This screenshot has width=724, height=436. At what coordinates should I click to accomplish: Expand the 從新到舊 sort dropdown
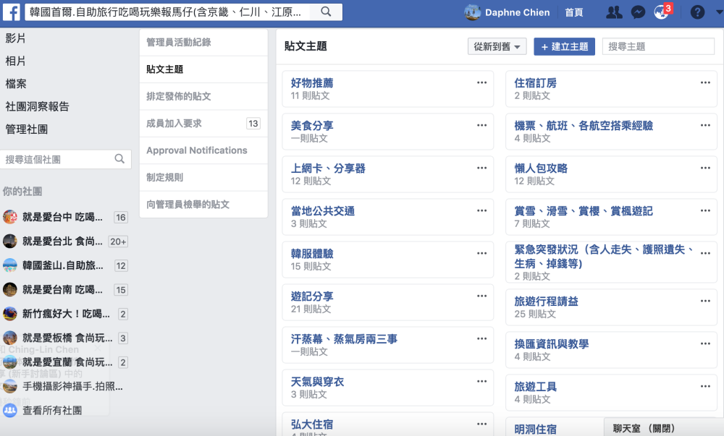(497, 47)
